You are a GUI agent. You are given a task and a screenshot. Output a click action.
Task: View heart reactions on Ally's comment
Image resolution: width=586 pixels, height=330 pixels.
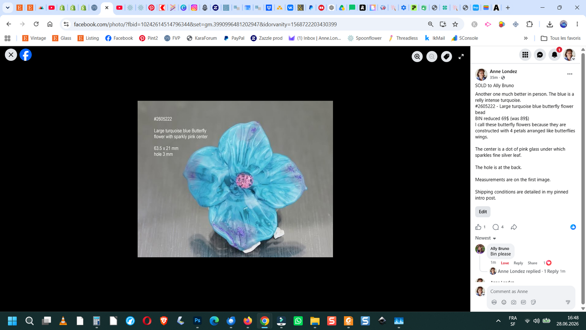(x=547, y=263)
